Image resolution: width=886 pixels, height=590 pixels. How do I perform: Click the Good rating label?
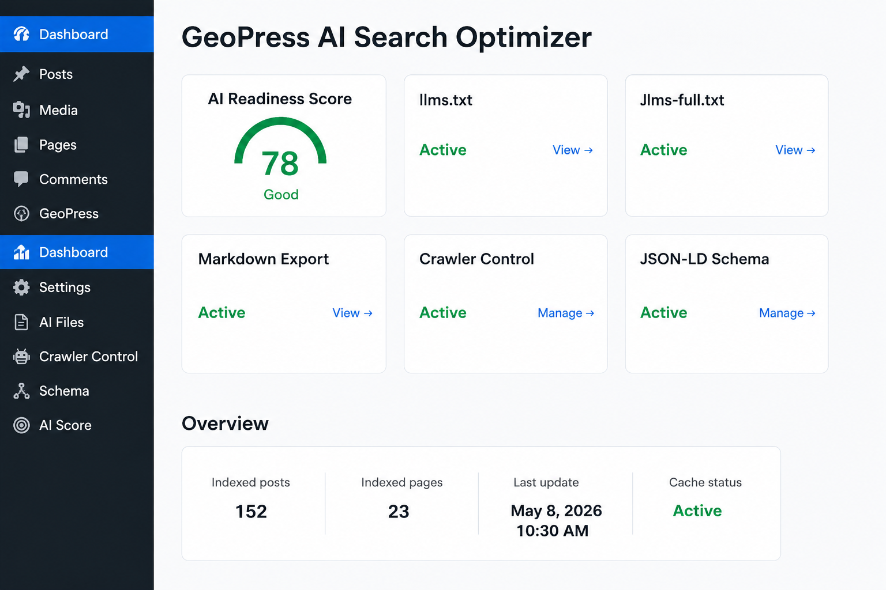(x=281, y=195)
